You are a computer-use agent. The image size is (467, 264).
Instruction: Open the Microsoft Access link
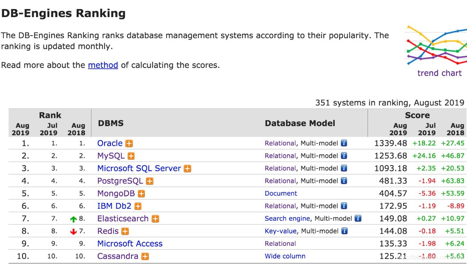pyautogui.click(x=130, y=244)
